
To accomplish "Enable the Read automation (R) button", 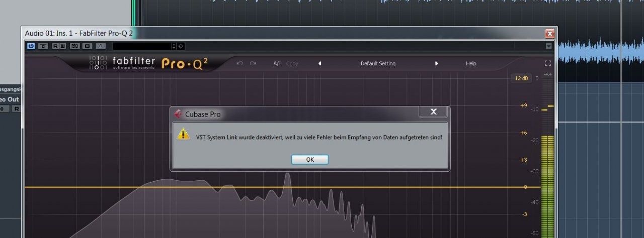I will coord(55,46).
